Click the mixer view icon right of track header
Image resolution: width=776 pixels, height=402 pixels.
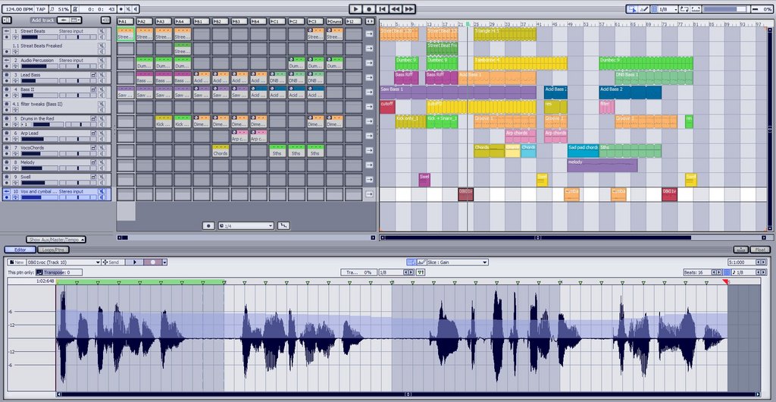point(105,20)
